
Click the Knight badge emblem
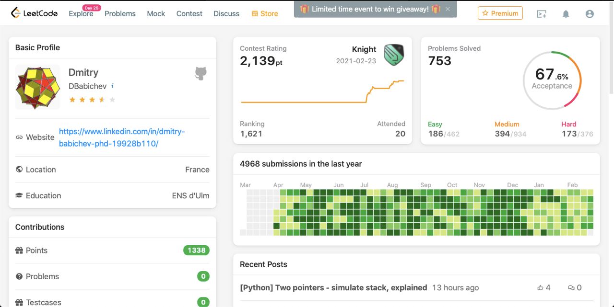click(394, 55)
